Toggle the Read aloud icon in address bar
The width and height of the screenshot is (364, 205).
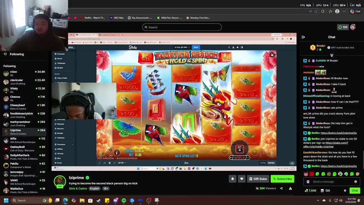pyautogui.click(x=311, y=11)
